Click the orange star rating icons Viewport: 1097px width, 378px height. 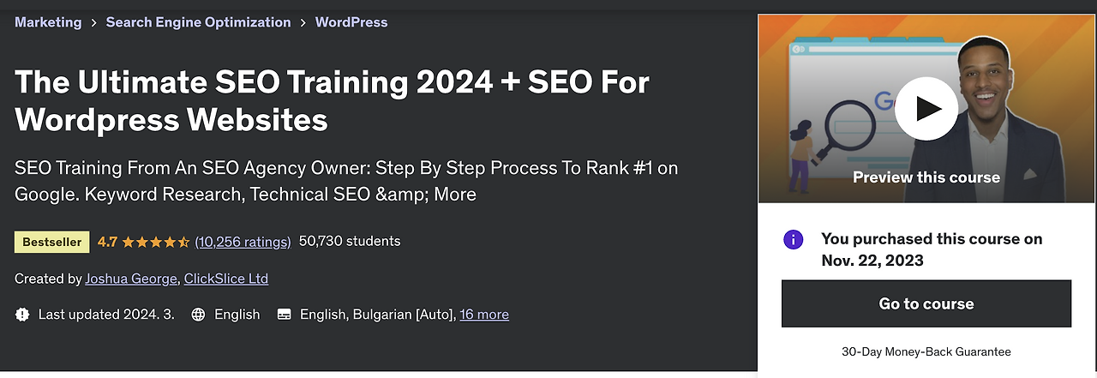coord(155,242)
